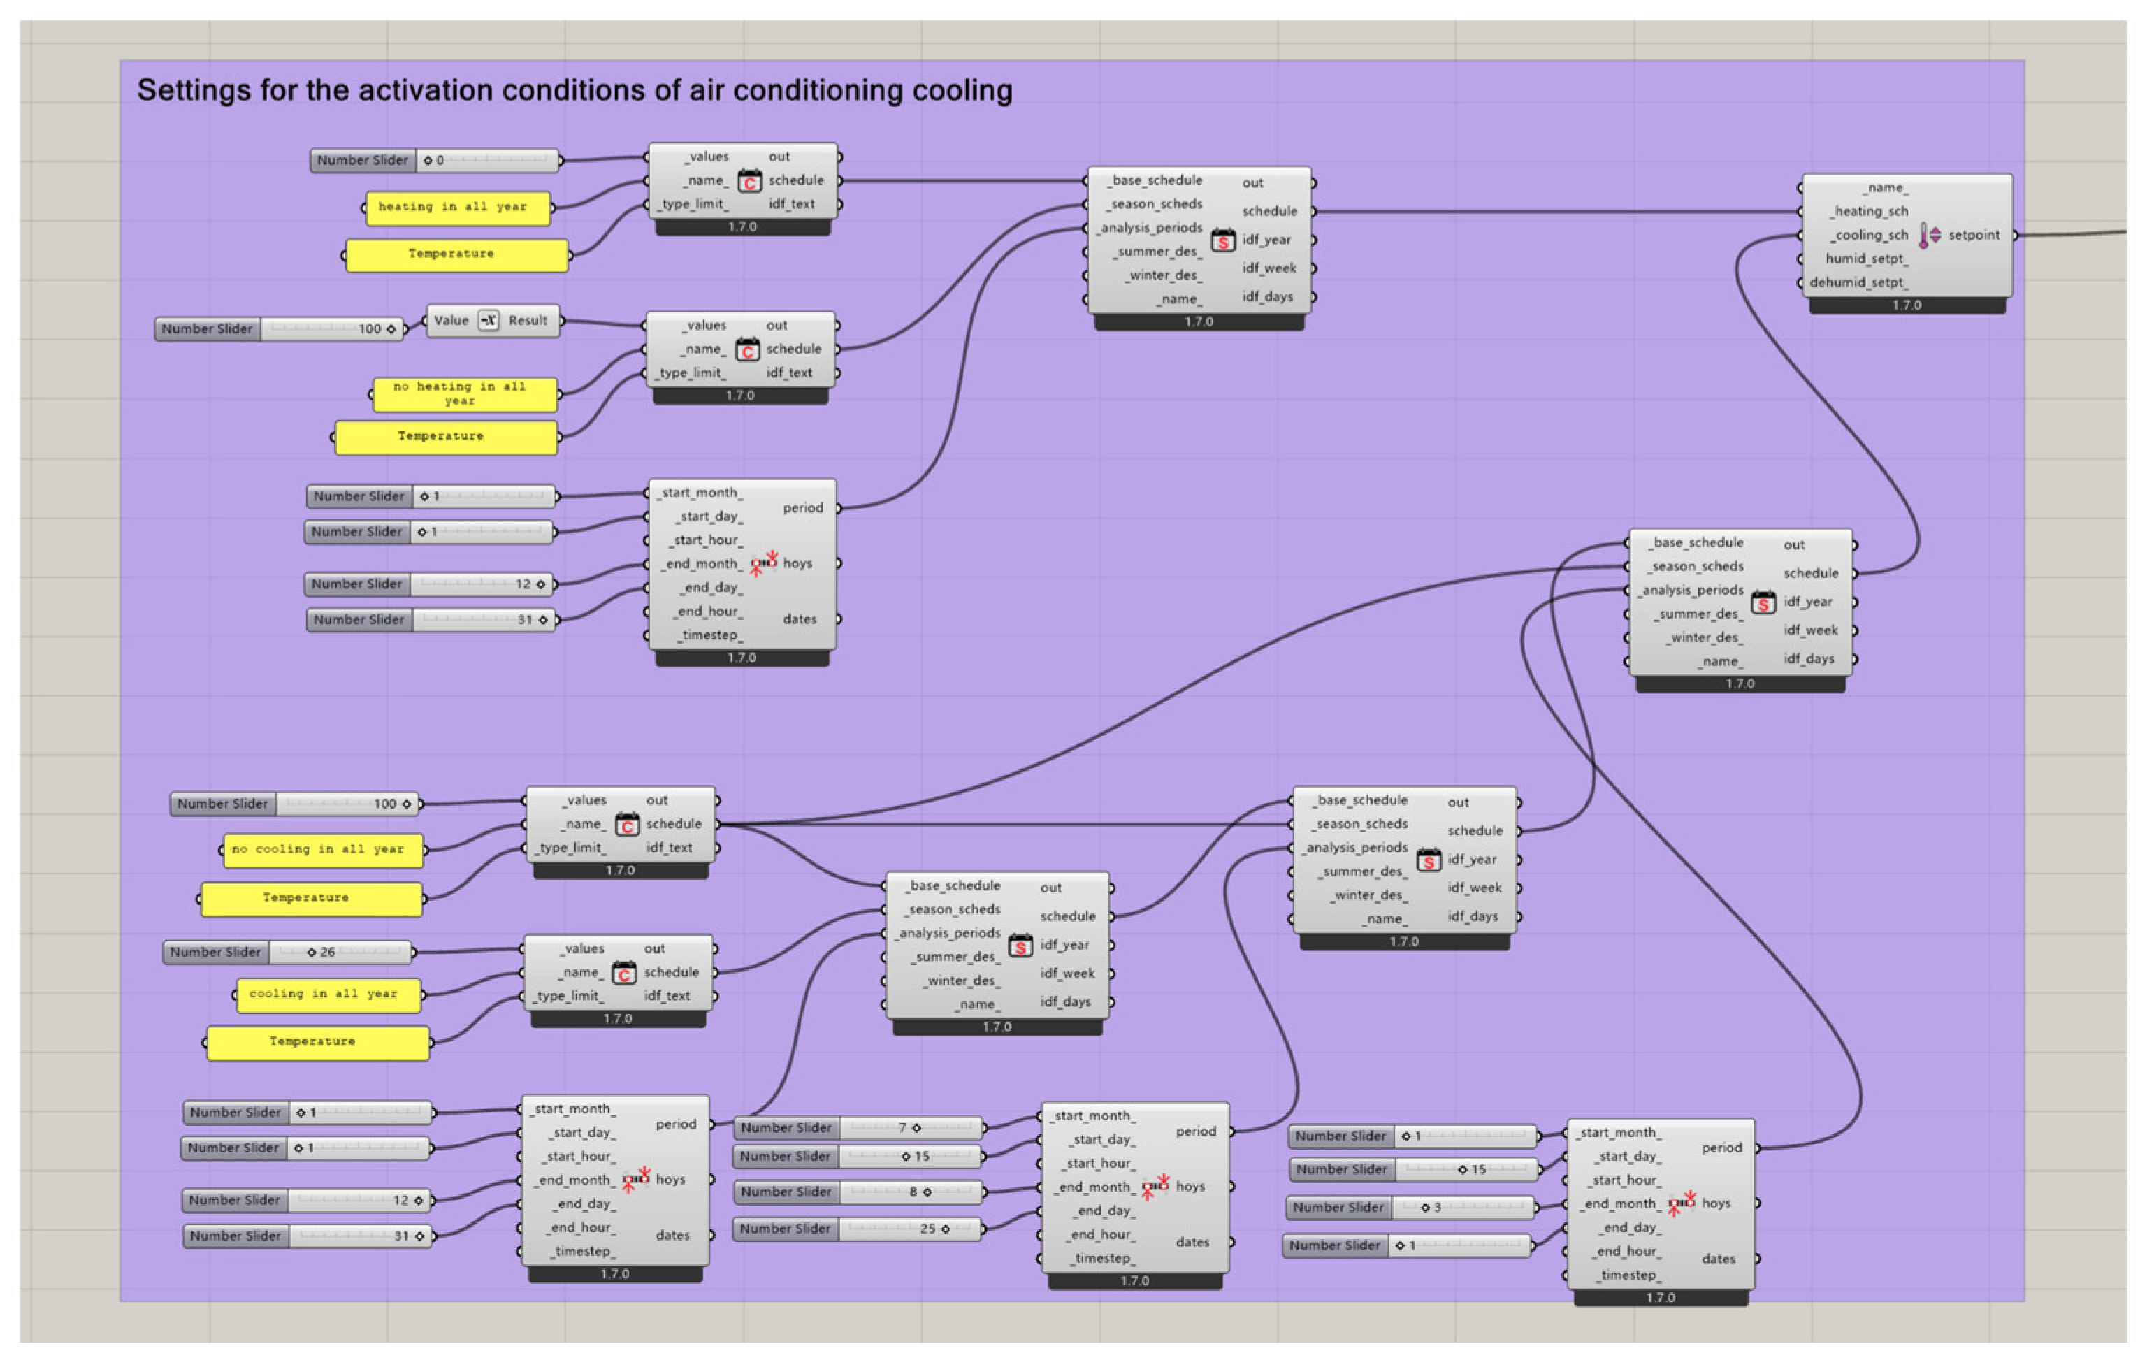
Task: Select the 'heating in all year' yellow panel
Action: [457, 208]
